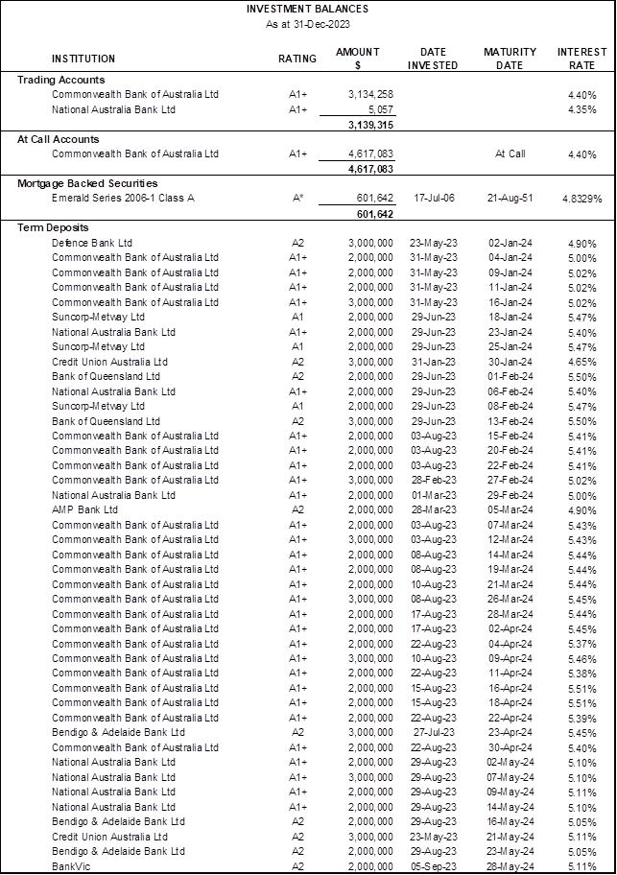617x875 pixels.
Task: Click the maturity date 02-May-24
Action: point(510,763)
